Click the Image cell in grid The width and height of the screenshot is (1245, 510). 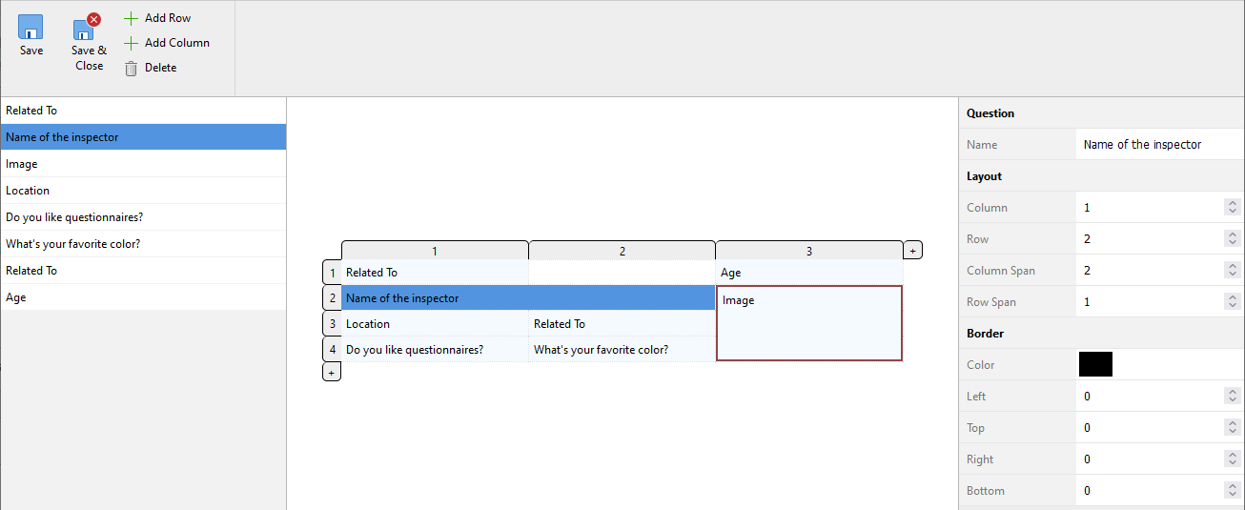(x=808, y=323)
